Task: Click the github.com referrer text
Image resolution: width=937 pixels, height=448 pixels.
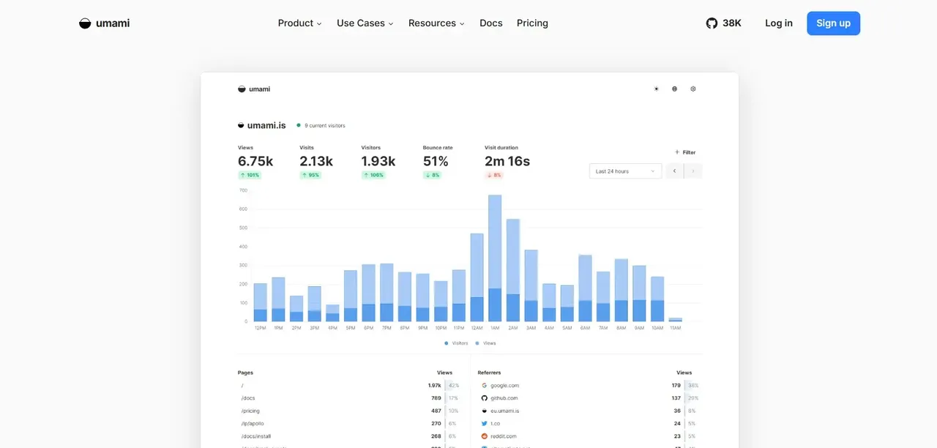Action: pos(504,398)
